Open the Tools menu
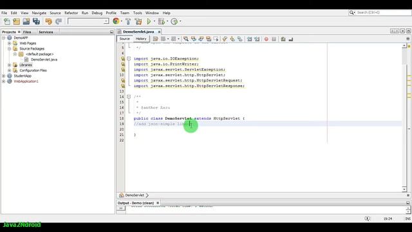Viewport: 412px width, 232px height. 137,13
